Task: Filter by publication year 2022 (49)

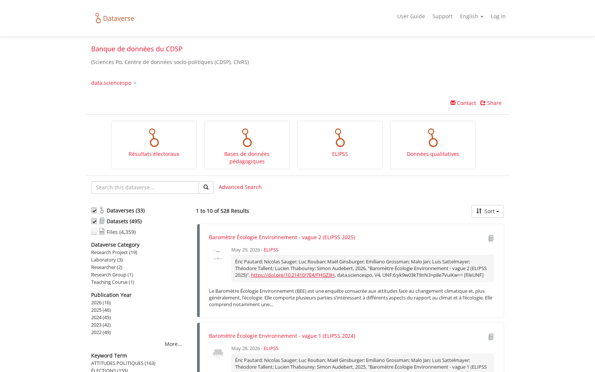Action: (x=101, y=332)
